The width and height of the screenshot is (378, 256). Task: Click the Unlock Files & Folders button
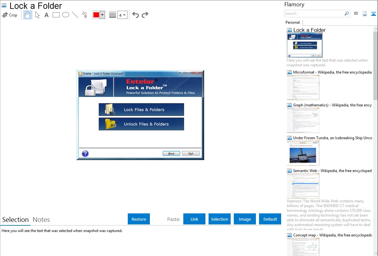pyautogui.click(x=141, y=124)
